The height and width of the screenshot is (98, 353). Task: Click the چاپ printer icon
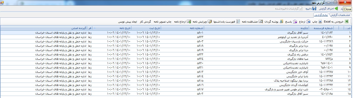(x=320, y=22)
